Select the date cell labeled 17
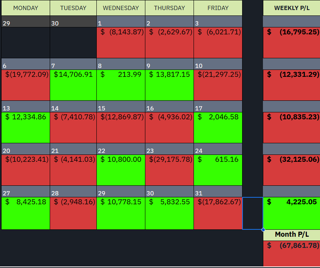 tap(218, 107)
